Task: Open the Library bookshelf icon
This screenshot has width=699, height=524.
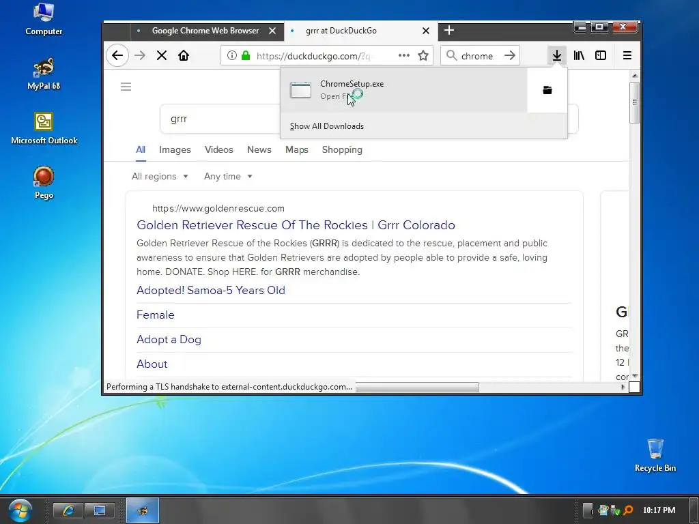Action: [x=579, y=56]
